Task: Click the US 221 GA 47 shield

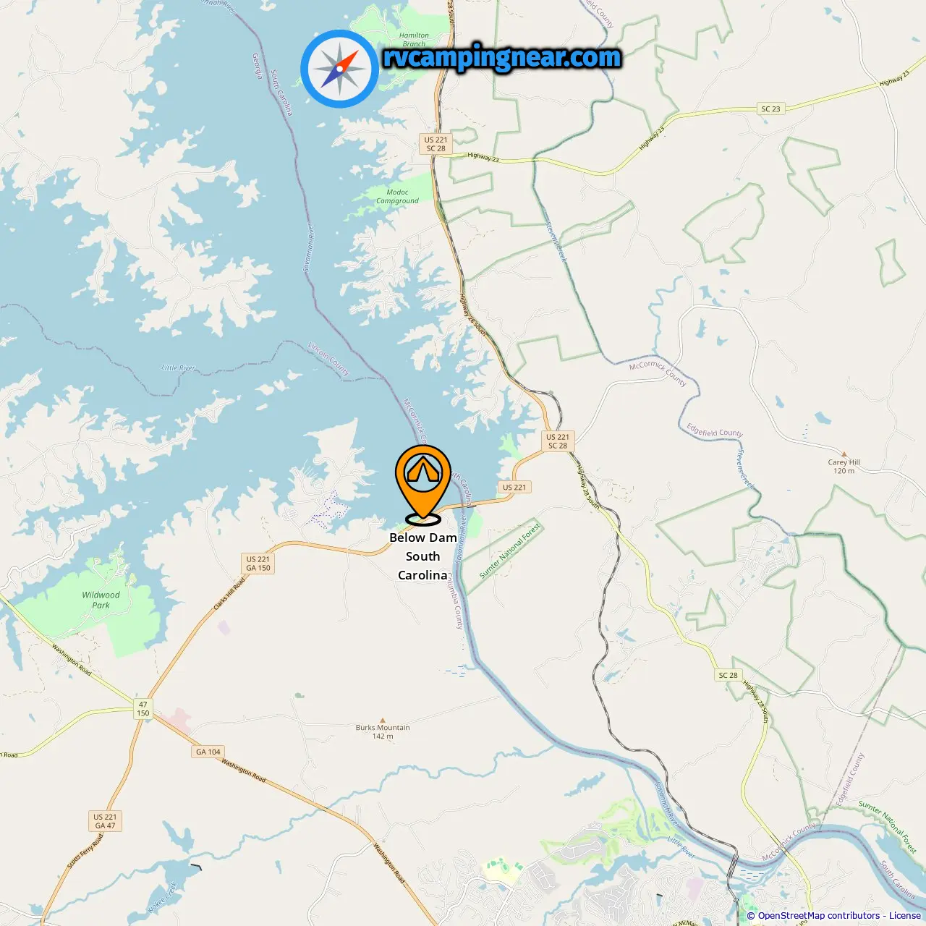Action: click(x=105, y=821)
